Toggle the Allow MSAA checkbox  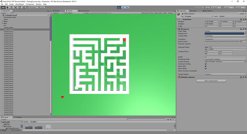[205, 68]
